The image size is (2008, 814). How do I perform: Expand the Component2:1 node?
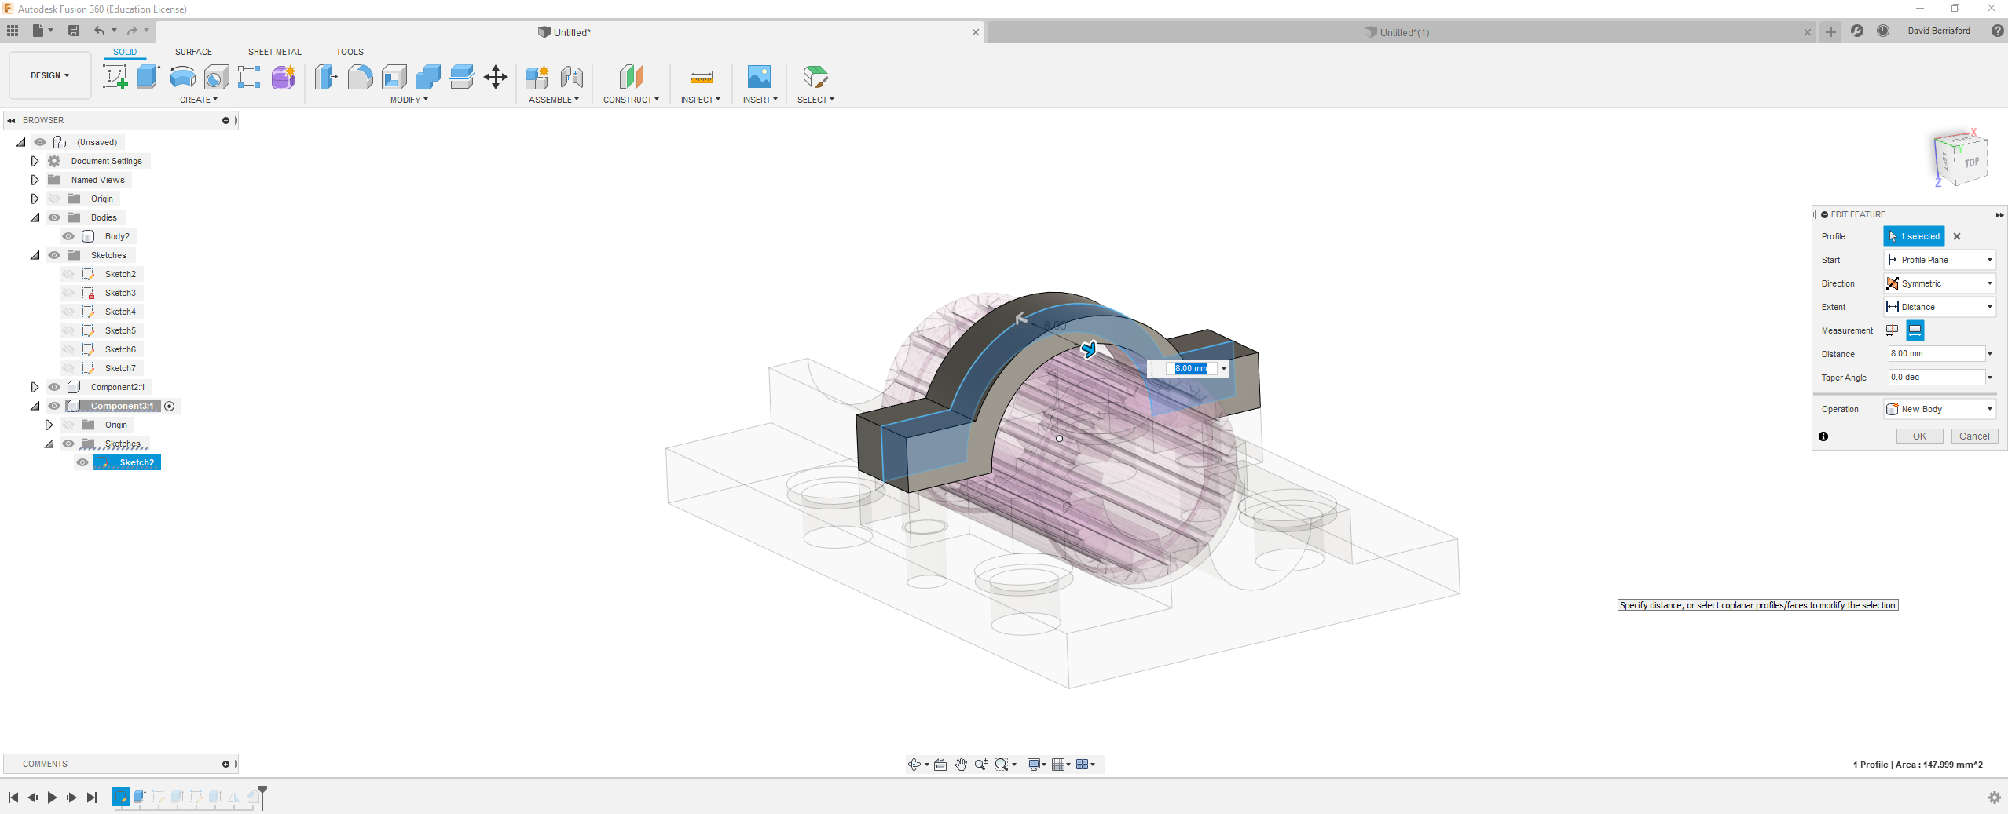(35, 387)
